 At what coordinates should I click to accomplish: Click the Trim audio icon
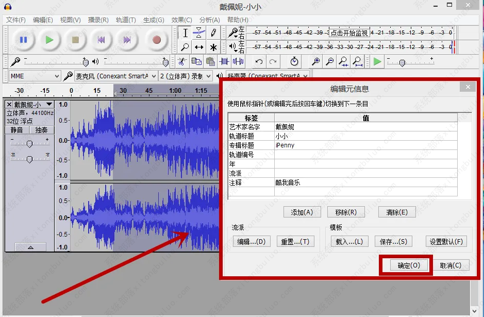224,62
